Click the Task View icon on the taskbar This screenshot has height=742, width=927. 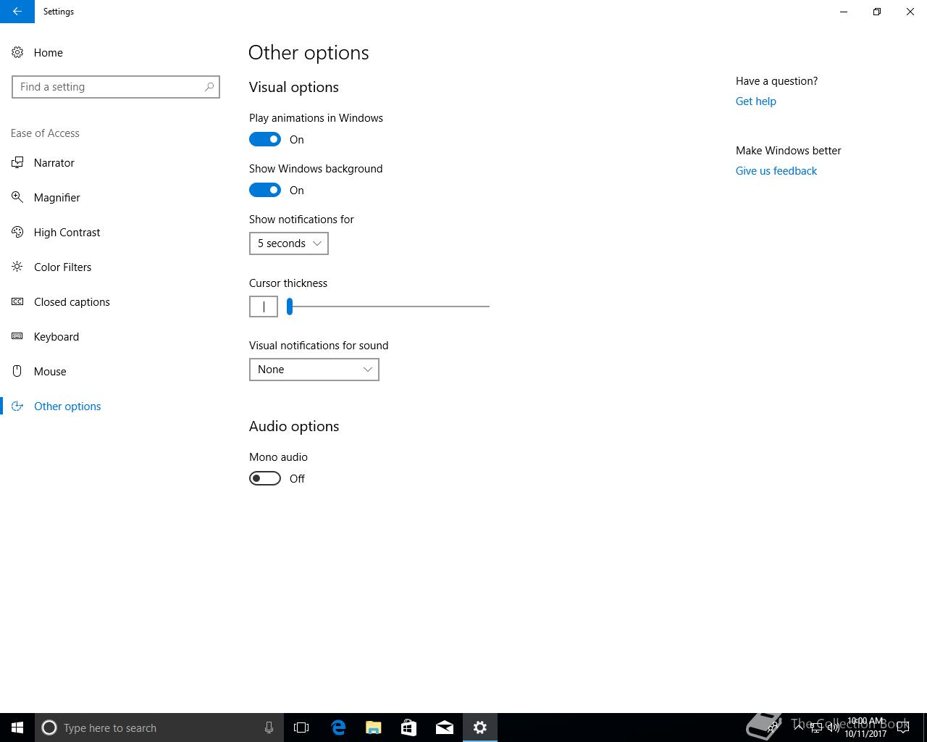(x=301, y=728)
